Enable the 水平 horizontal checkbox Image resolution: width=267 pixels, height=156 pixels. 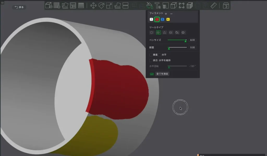point(160,55)
